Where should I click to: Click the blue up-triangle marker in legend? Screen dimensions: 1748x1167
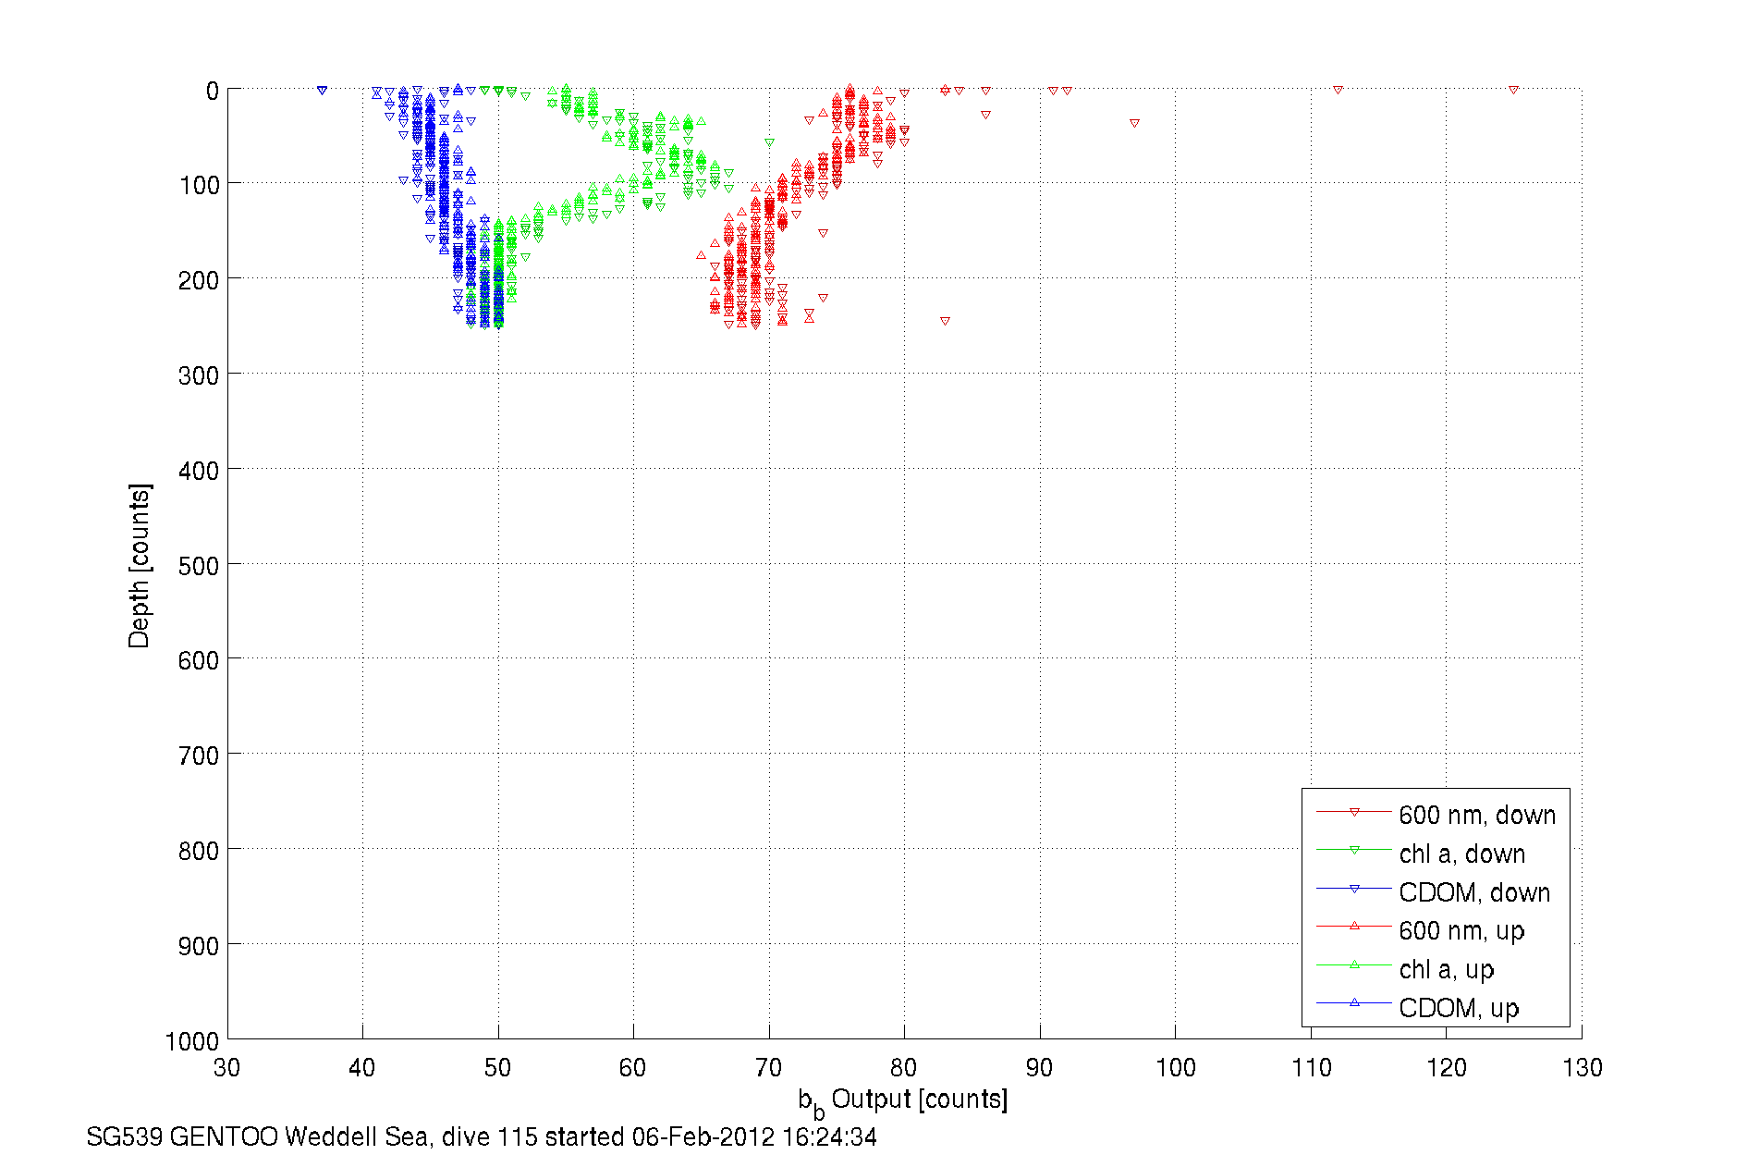pyautogui.click(x=1354, y=1002)
